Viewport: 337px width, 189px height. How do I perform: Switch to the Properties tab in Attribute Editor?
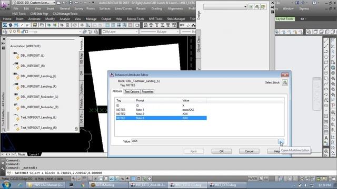(x=147, y=92)
